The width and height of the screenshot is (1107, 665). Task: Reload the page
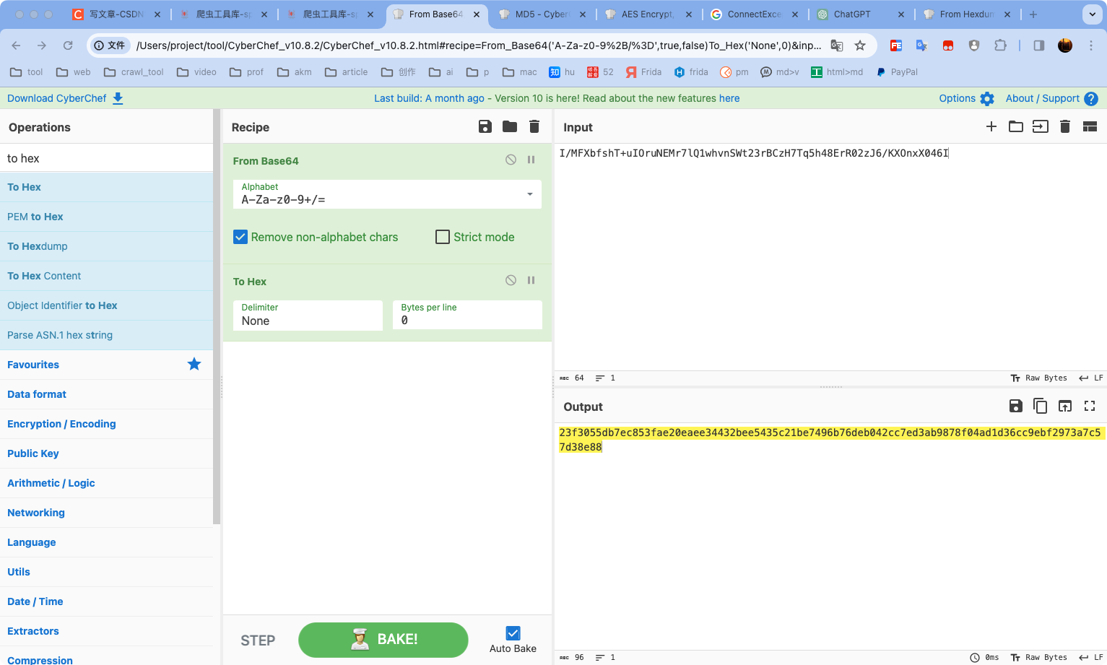[x=68, y=45]
